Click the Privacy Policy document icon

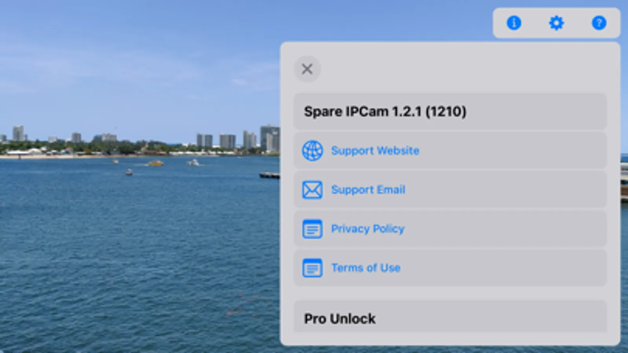pos(312,229)
